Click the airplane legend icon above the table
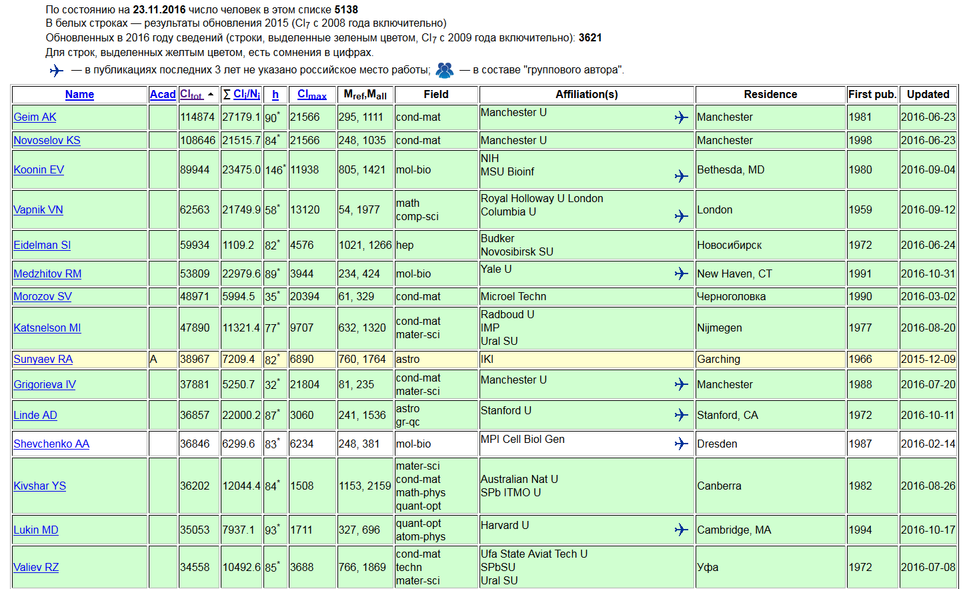963x589 pixels. (57, 70)
